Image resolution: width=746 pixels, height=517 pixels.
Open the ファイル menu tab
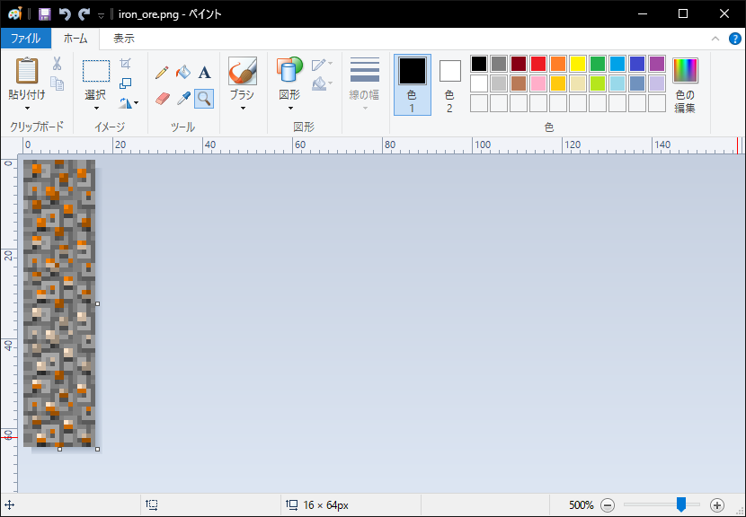click(x=26, y=39)
